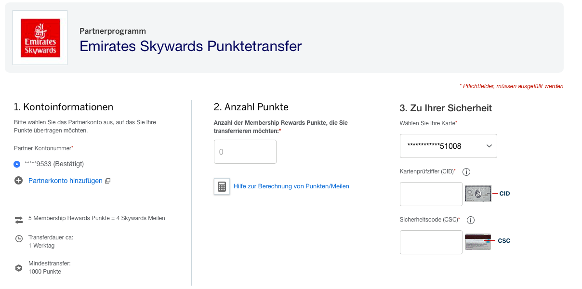Click the Kartenprüfziffer CID input field

431,194
